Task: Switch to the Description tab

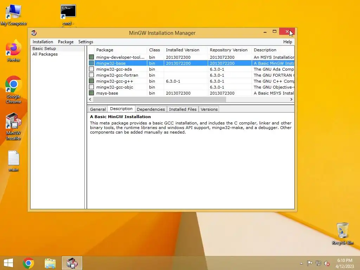Action: click(x=121, y=109)
